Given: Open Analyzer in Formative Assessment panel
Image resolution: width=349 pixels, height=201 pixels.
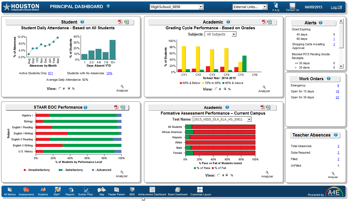Looking at the screenshot, I should pyautogui.click(x=267, y=174).
